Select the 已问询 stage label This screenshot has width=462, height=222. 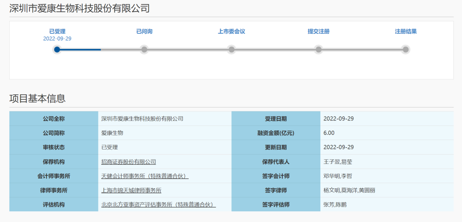144,32
